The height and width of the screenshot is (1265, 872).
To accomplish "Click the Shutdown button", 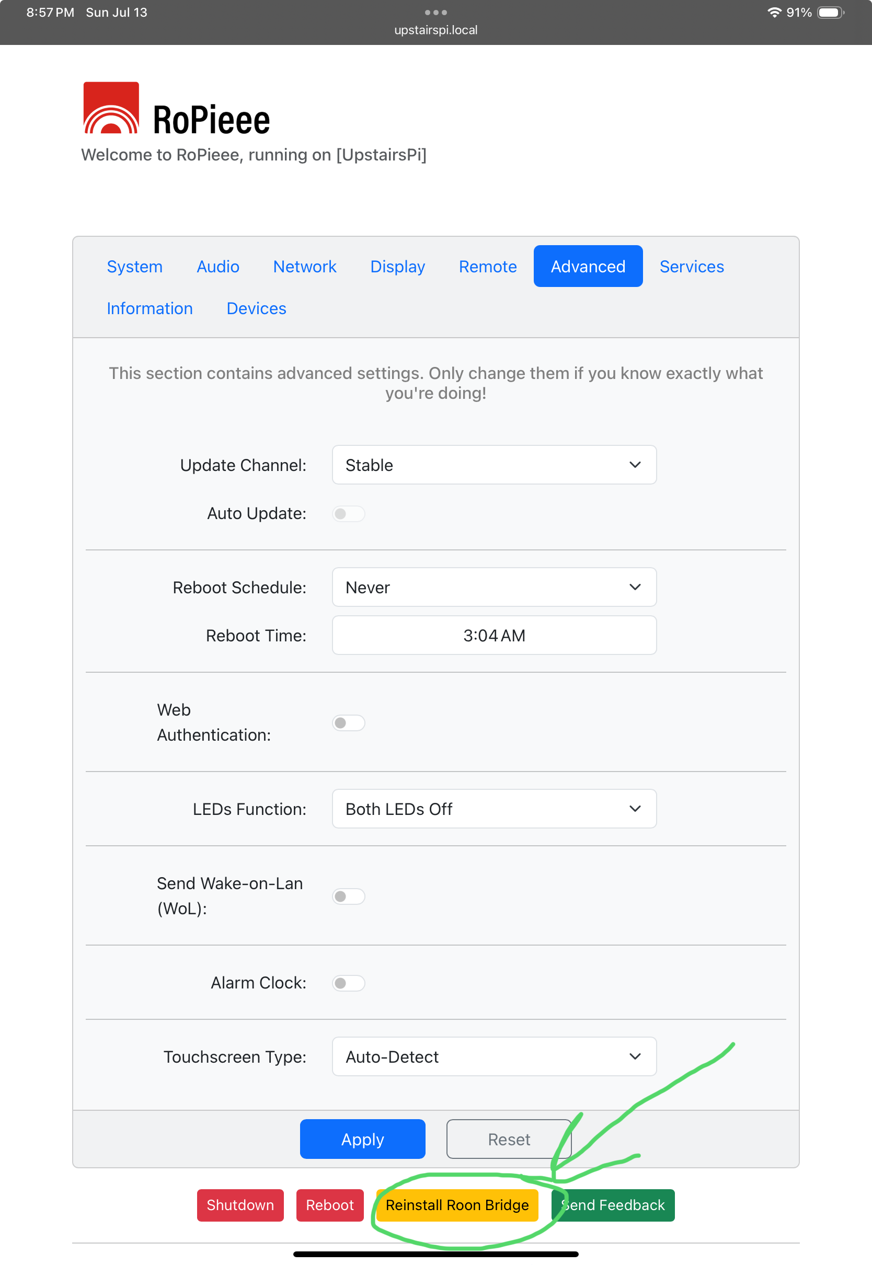I will click(x=240, y=1205).
